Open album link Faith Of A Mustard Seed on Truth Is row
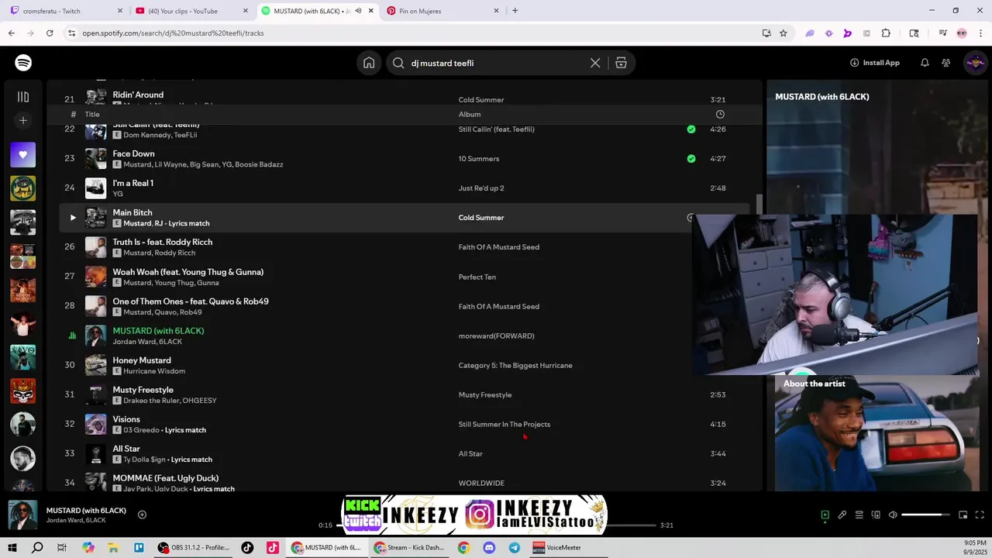992x558 pixels. point(499,247)
